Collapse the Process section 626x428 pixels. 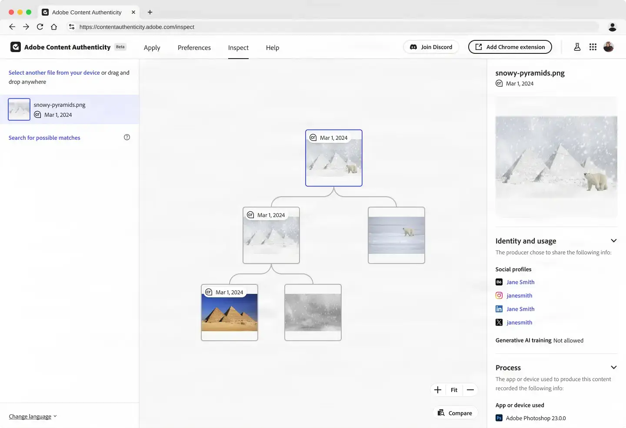pos(614,367)
